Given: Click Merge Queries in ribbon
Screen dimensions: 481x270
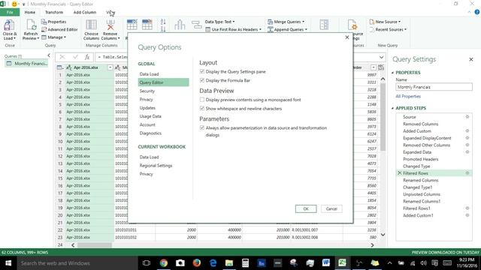Looking at the screenshot, I should click(x=286, y=22).
